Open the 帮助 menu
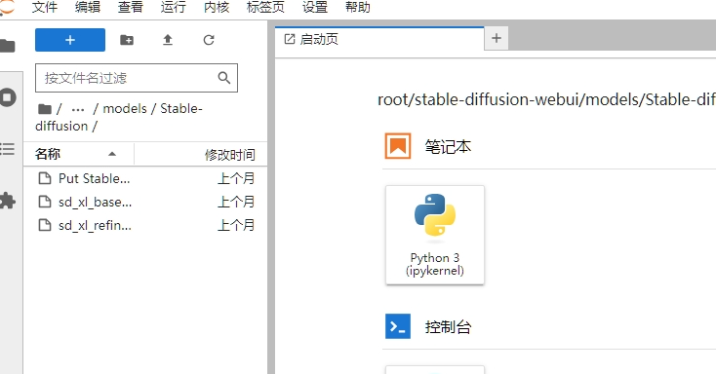The width and height of the screenshot is (716, 374). click(358, 7)
